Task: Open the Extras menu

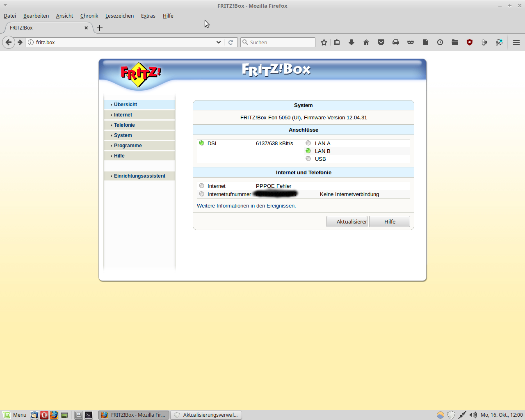Action: [148, 16]
